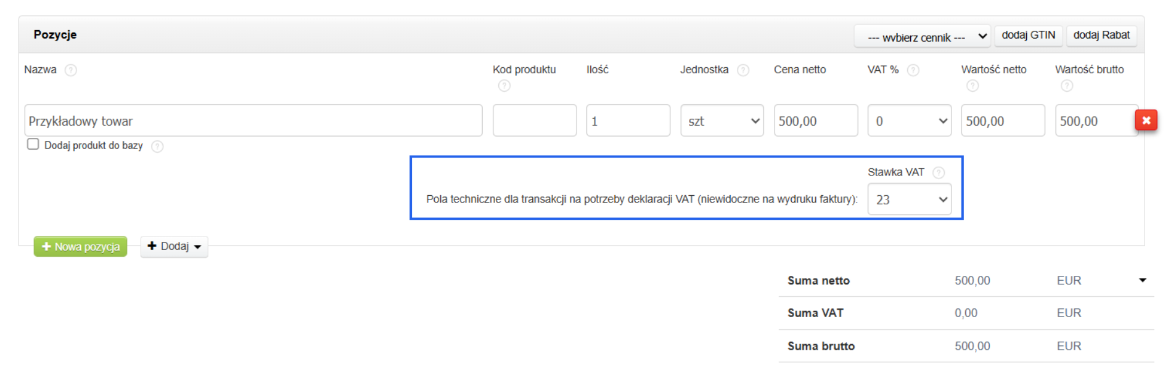
Task: Click help icon below Wartość brutto
Action: point(1067,86)
